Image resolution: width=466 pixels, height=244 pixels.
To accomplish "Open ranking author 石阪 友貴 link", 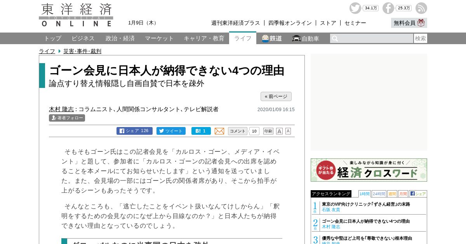I will 331,210.
